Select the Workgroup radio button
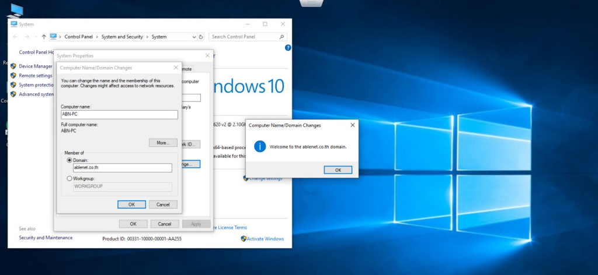The image size is (598, 275). (70, 178)
